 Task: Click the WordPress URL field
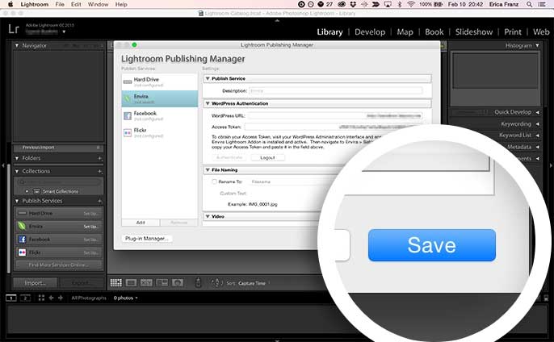[335, 115]
